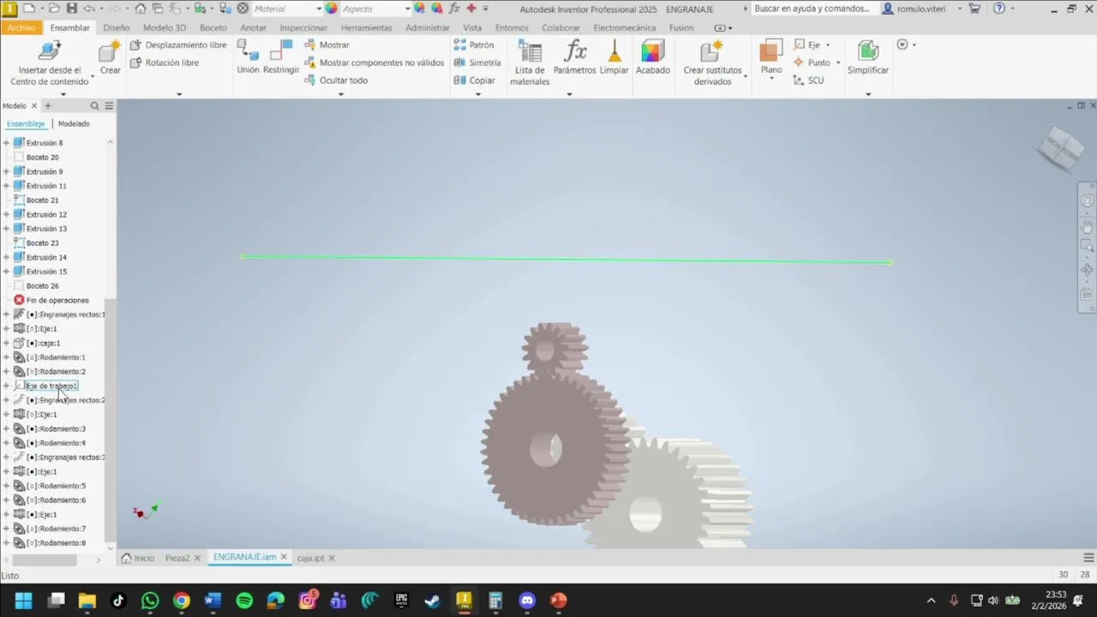Click the ViewCube in the viewport

click(1061, 148)
